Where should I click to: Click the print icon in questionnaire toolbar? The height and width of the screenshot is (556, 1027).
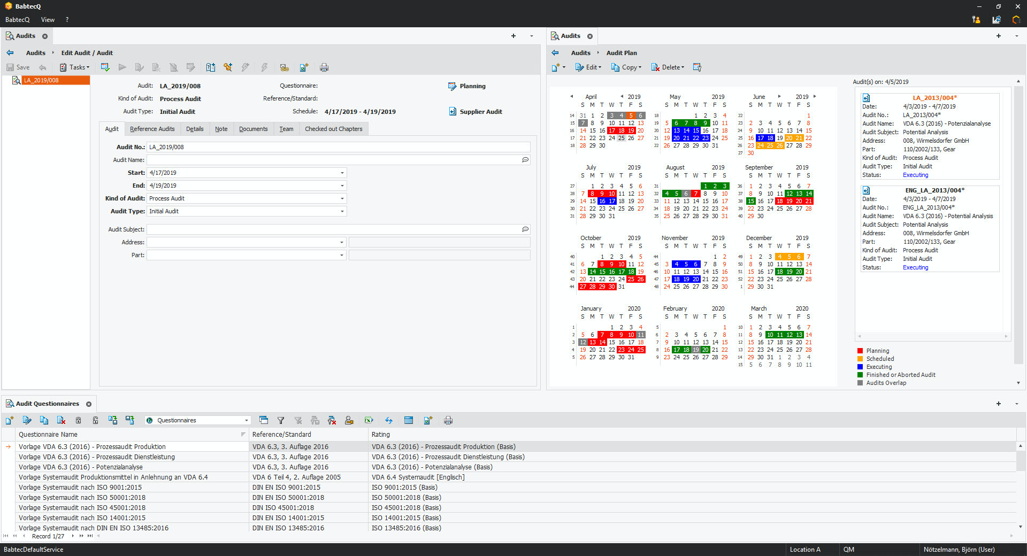tap(448, 420)
